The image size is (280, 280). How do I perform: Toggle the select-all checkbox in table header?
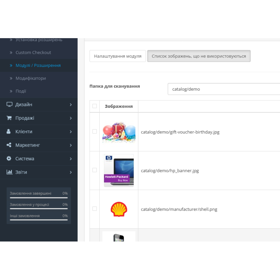coord(94,106)
